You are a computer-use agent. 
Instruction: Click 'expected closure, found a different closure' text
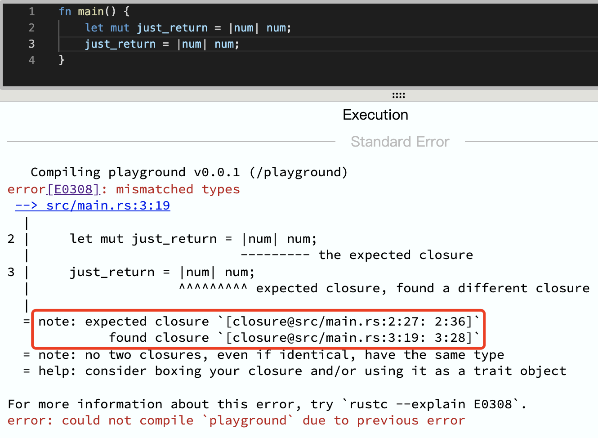423,288
